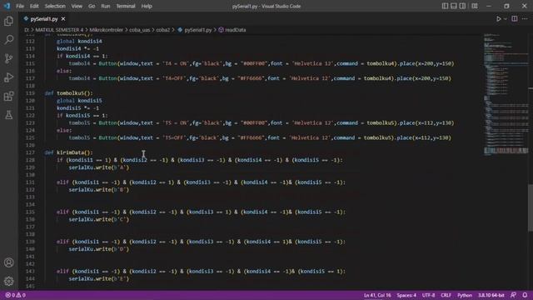Open the Go menu
The image size is (533, 300).
coord(92,6)
